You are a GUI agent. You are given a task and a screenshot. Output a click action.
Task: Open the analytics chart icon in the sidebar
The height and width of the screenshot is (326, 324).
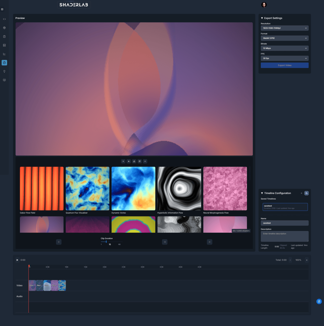pyautogui.click(x=4, y=54)
